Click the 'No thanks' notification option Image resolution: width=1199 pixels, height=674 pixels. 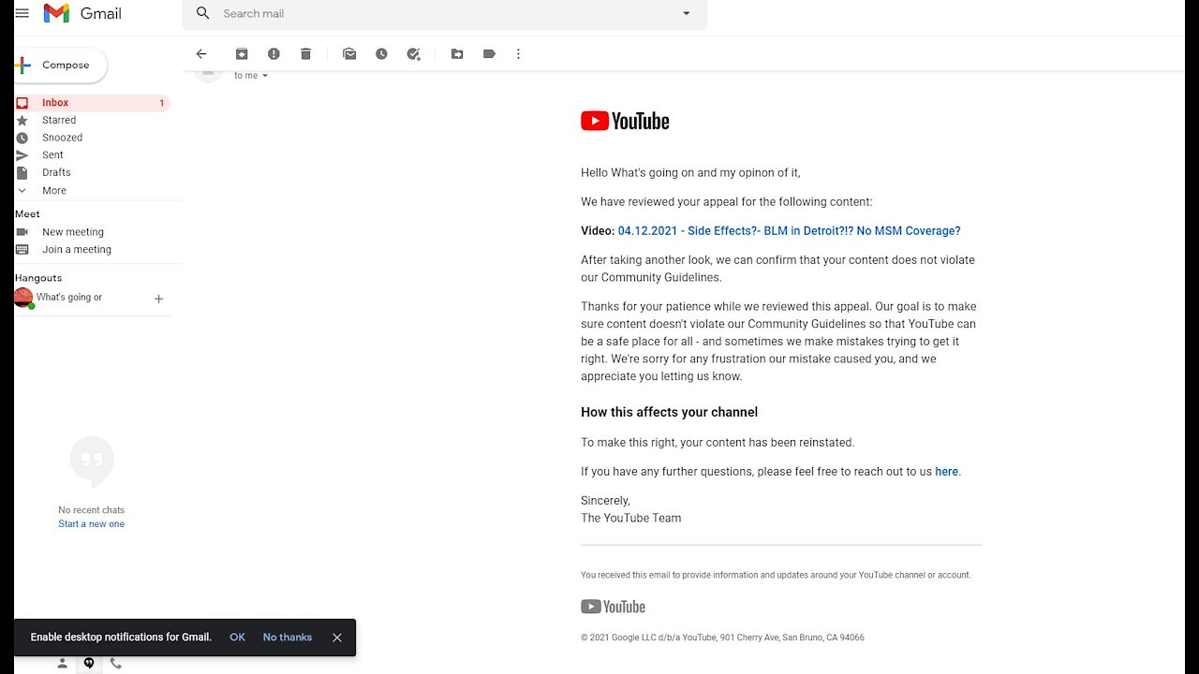[x=288, y=637]
